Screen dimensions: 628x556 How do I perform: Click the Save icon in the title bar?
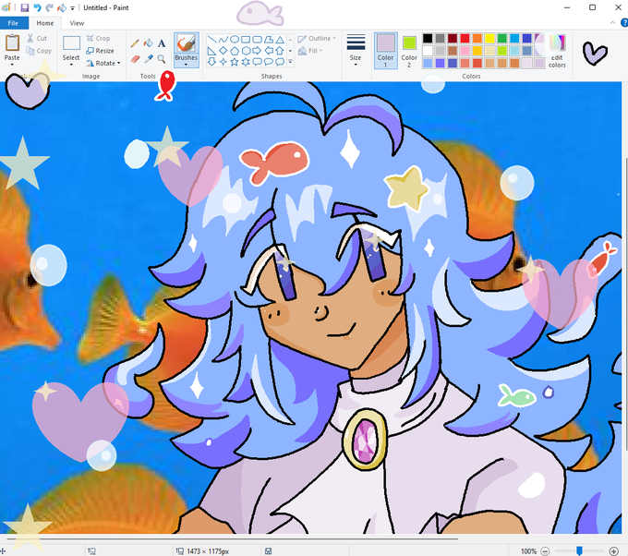24,7
